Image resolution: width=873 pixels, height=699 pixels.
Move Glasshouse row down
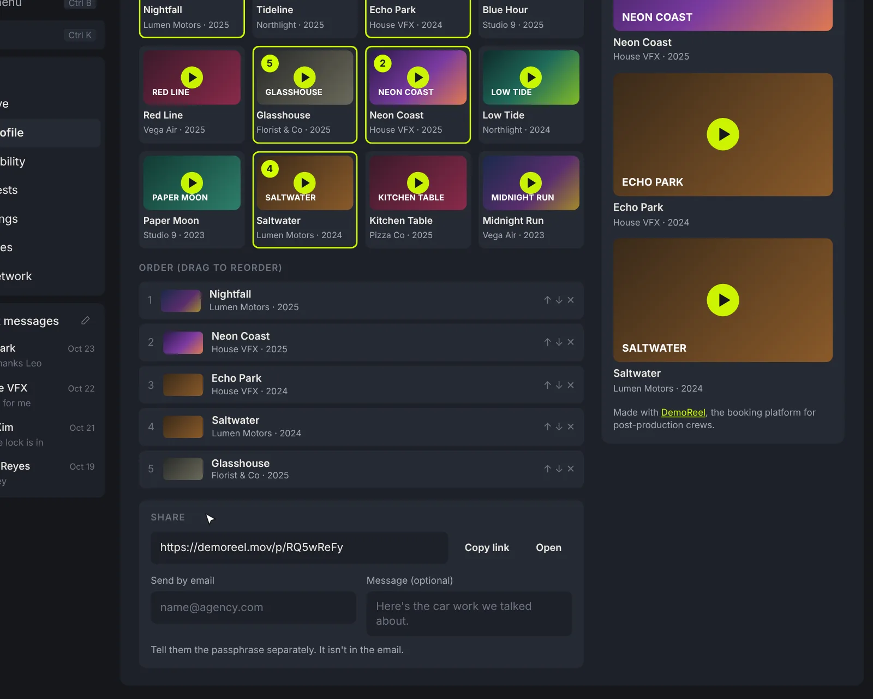coord(559,469)
